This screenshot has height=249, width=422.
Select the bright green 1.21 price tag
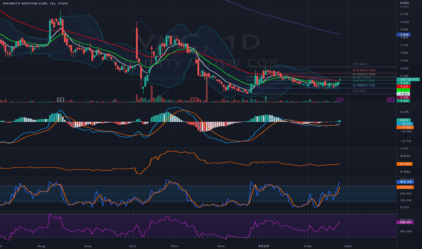coord(404,90)
